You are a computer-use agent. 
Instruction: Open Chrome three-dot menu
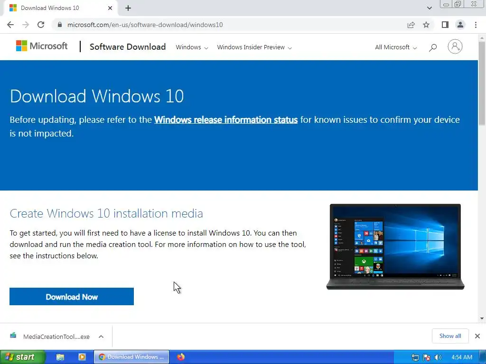click(x=476, y=25)
